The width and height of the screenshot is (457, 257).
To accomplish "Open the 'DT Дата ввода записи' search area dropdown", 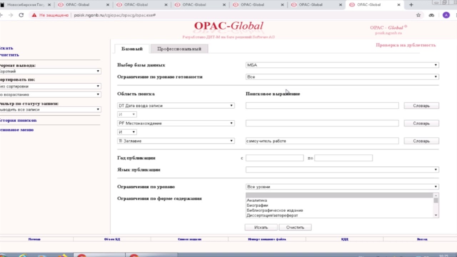I will (x=176, y=106).
